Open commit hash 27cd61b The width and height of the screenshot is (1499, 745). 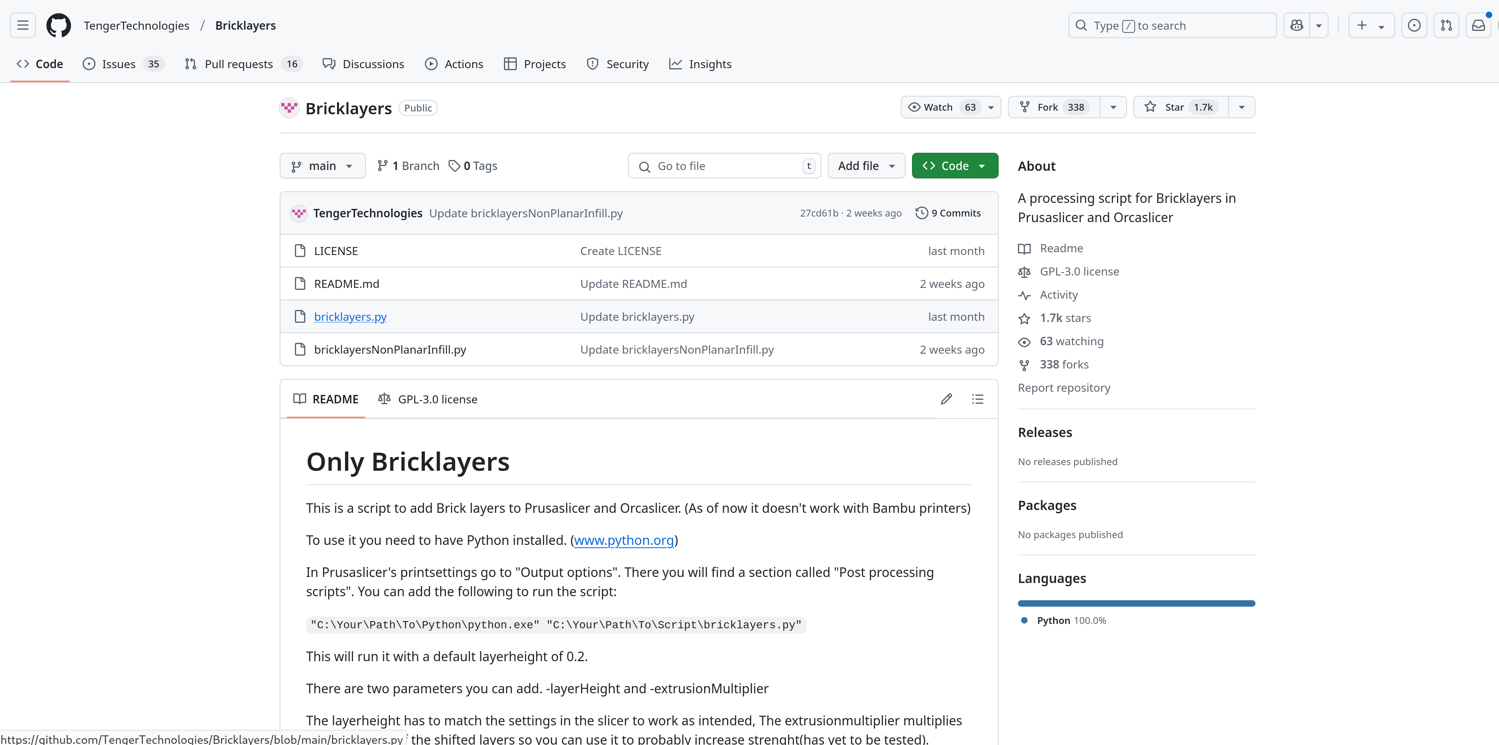coord(819,213)
